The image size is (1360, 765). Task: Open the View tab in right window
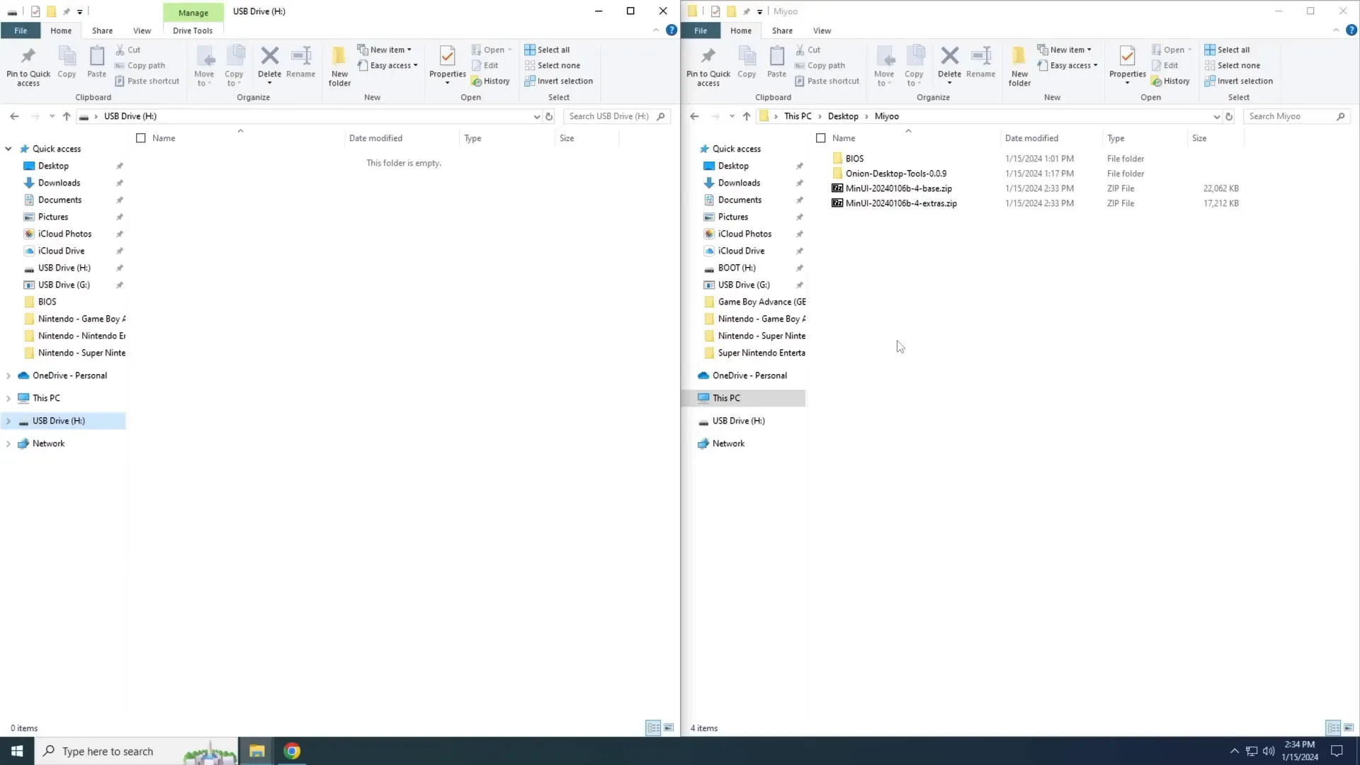click(x=821, y=30)
